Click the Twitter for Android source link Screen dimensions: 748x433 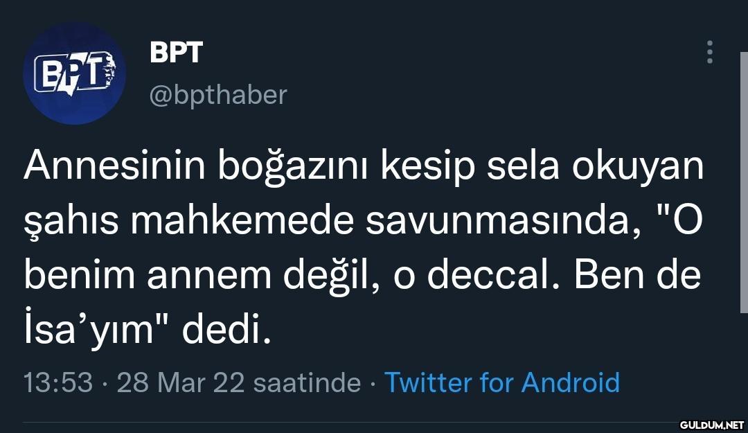pyautogui.click(x=501, y=382)
